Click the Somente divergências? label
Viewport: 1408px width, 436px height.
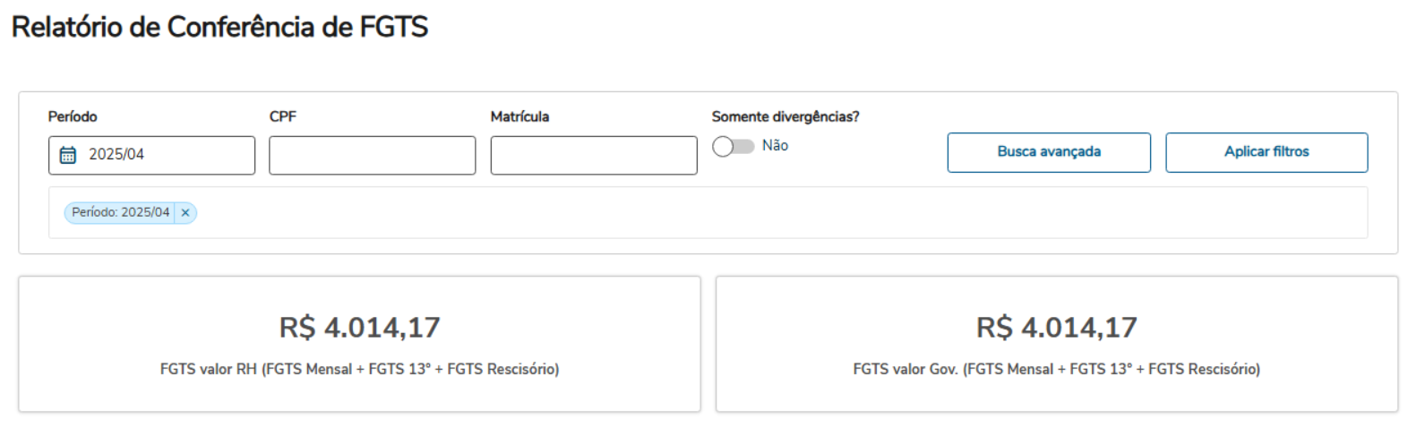coord(785,116)
